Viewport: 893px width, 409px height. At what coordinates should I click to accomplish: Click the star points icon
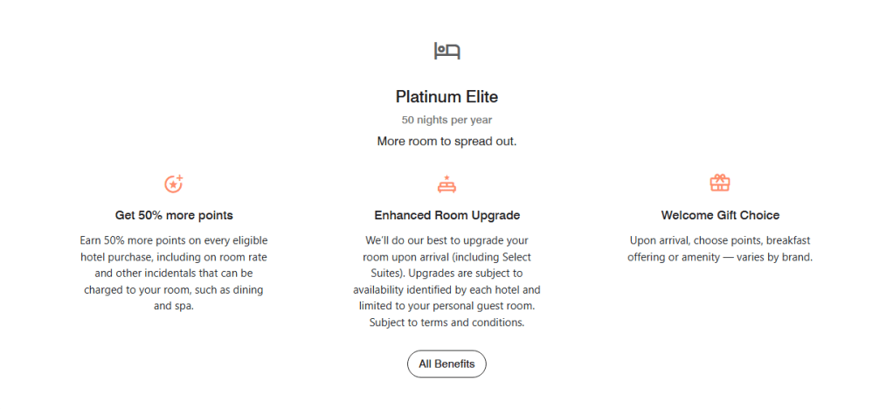coord(174,184)
